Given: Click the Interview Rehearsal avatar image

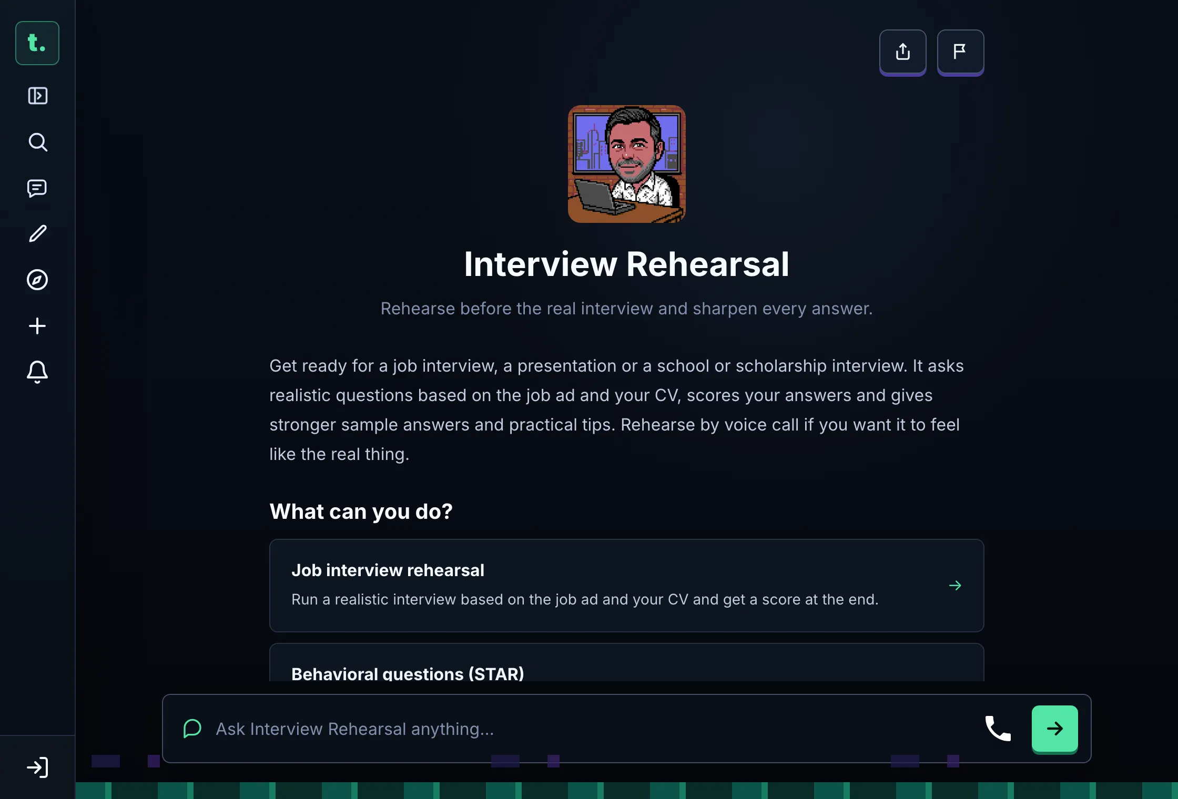Looking at the screenshot, I should (x=626, y=164).
